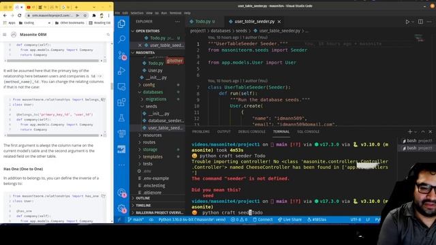Open the Explorer view in activity bar
The width and height of the screenshot is (436, 245).
121,24
